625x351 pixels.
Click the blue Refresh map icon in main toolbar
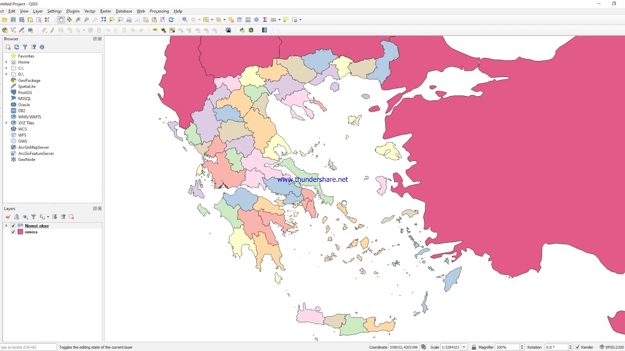171,19
